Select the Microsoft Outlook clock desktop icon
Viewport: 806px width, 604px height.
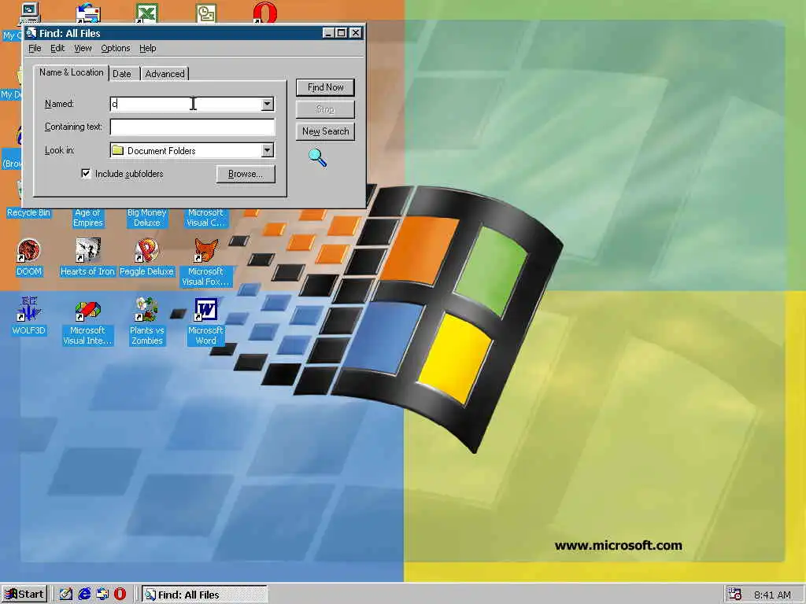(x=205, y=13)
